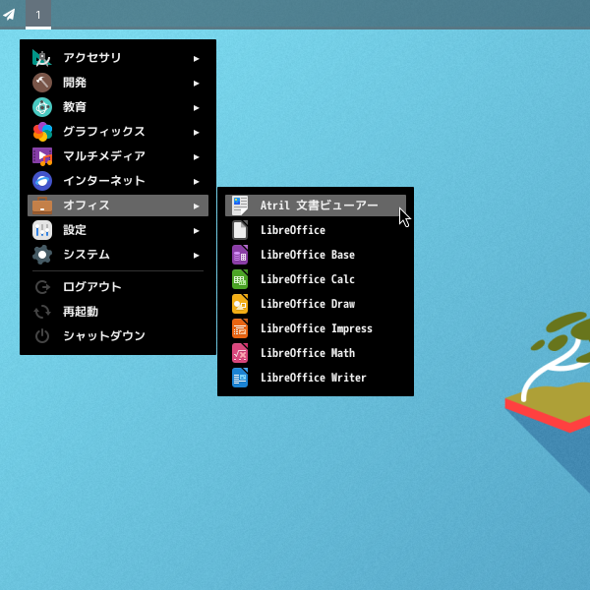
Task: Expand the 開発 submenu arrow
Action: [x=197, y=84]
